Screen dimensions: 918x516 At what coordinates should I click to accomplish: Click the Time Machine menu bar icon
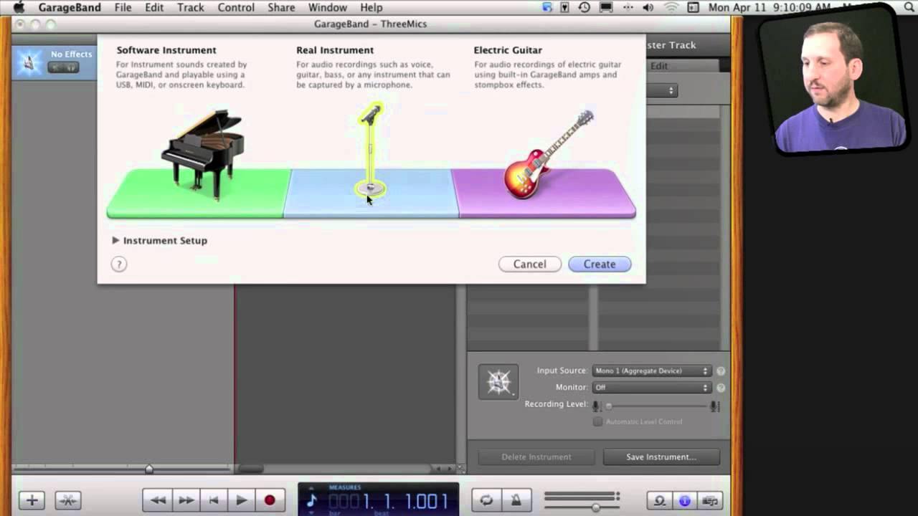tap(585, 7)
